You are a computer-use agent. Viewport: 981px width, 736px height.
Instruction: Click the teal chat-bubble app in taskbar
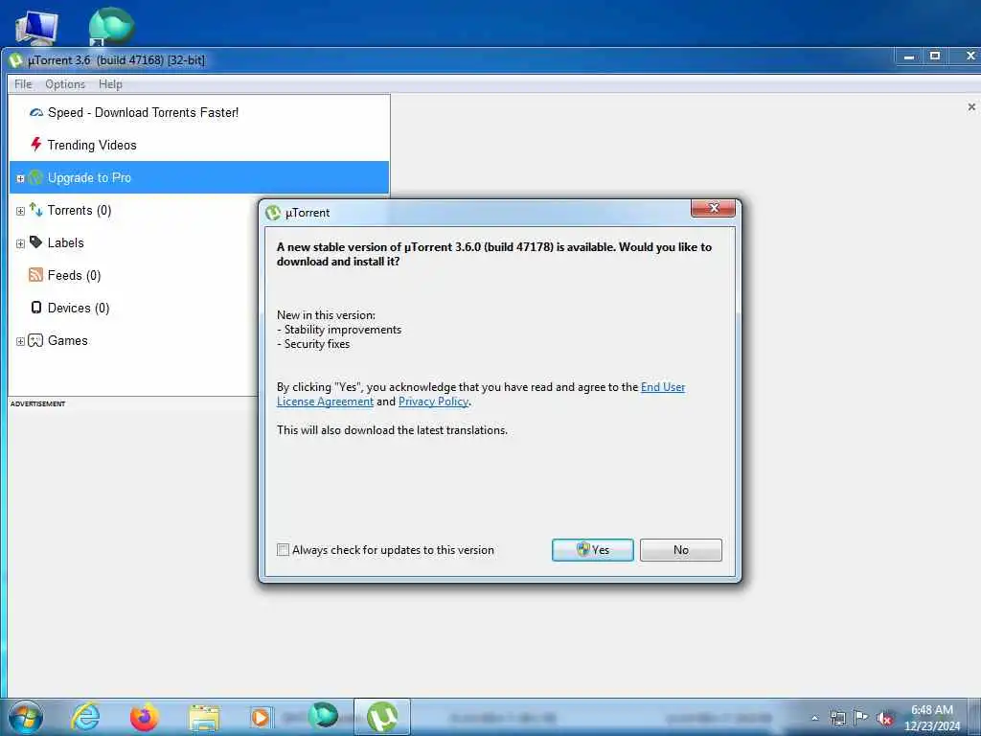pos(323,715)
